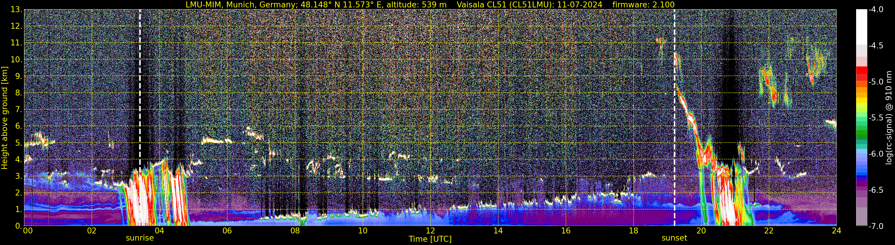Click the 10 km label on the height axis

16,59
